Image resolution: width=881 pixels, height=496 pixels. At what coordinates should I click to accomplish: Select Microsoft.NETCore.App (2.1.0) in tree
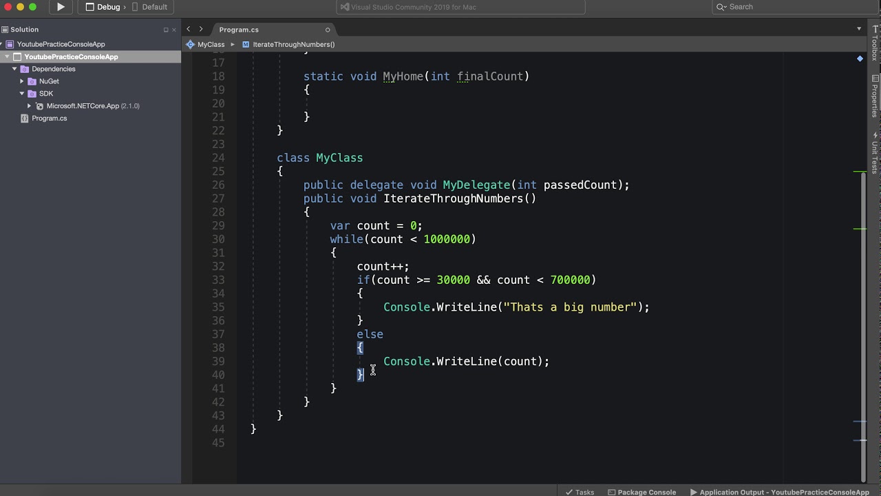click(93, 106)
